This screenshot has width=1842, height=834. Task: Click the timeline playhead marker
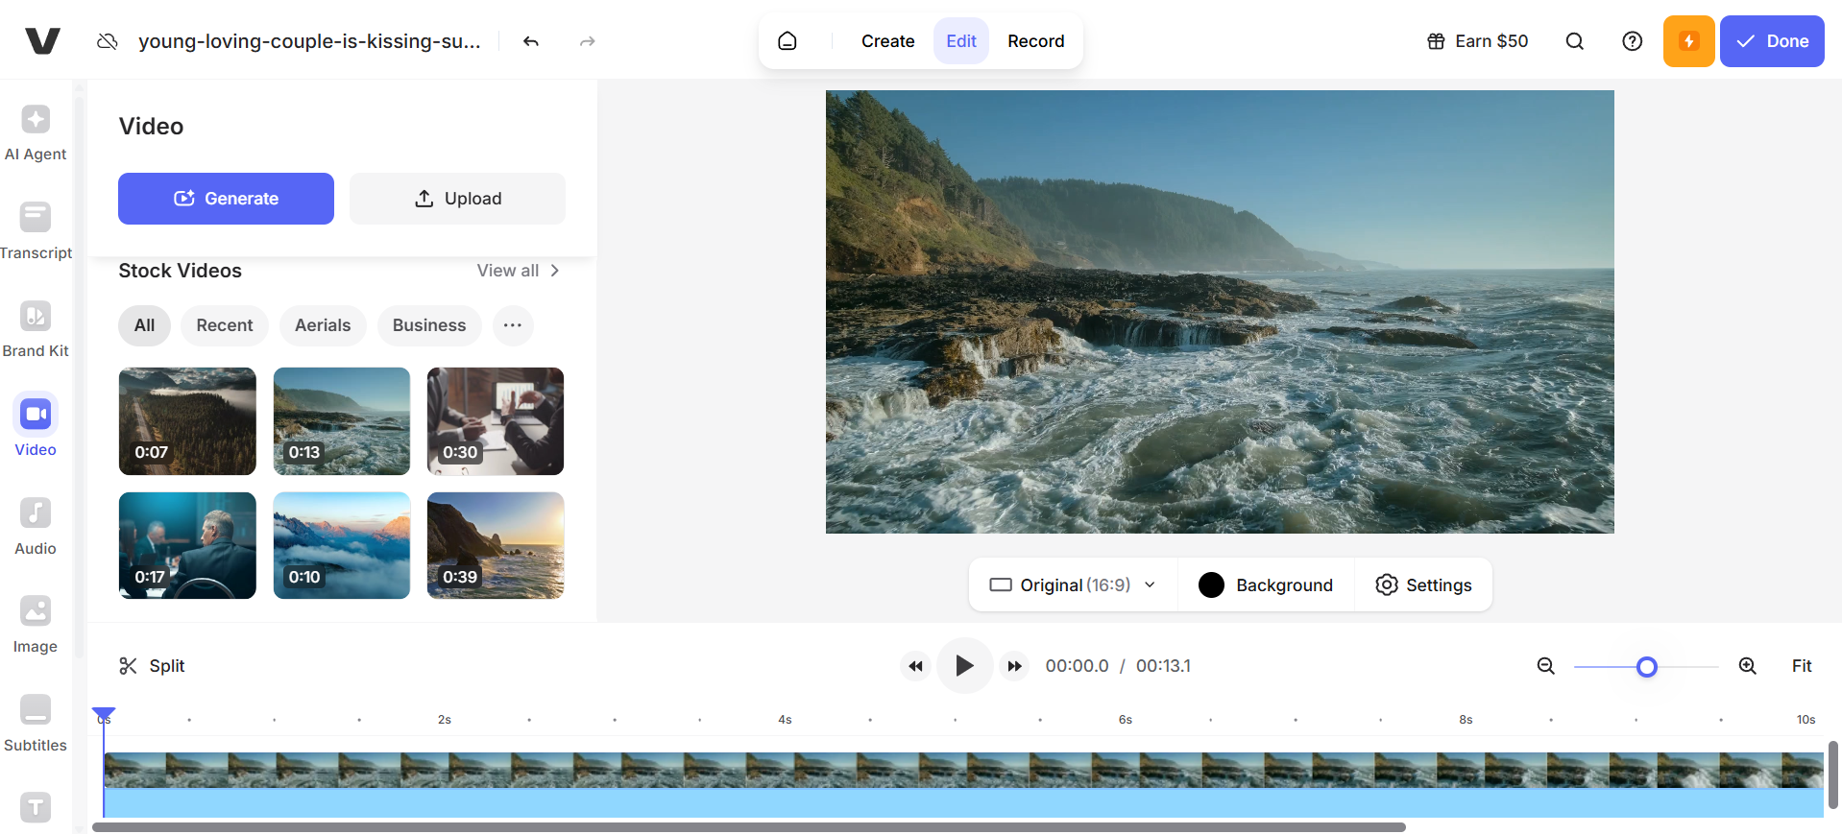(x=104, y=715)
